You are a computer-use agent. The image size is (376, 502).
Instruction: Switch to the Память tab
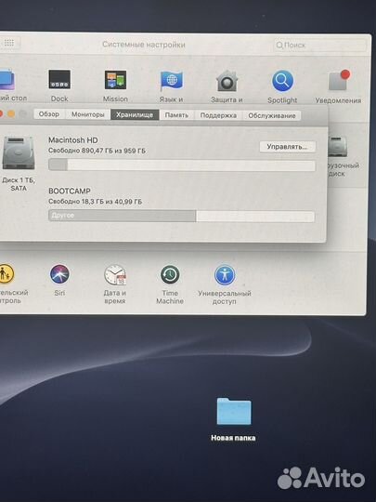(x=176, y=115)
